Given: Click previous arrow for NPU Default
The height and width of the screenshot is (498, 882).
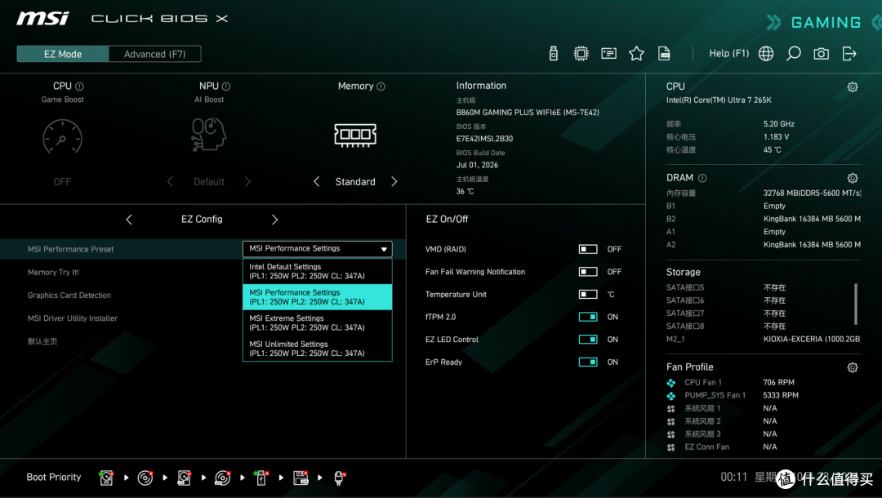Looking at the screenshot, I should click(170, 181).
